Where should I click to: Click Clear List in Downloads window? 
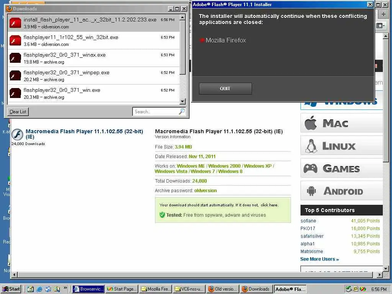(x=18, y=111)
